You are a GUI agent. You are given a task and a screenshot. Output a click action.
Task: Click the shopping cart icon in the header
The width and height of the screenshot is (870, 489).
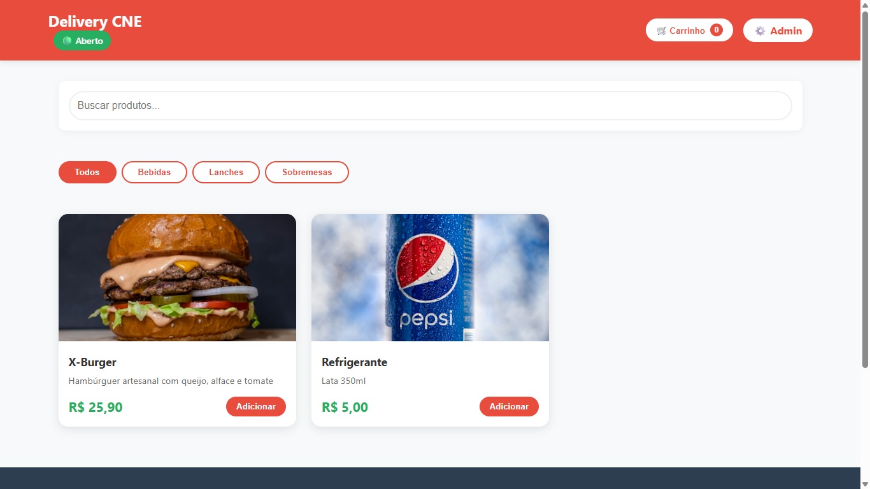pos(661,31)
